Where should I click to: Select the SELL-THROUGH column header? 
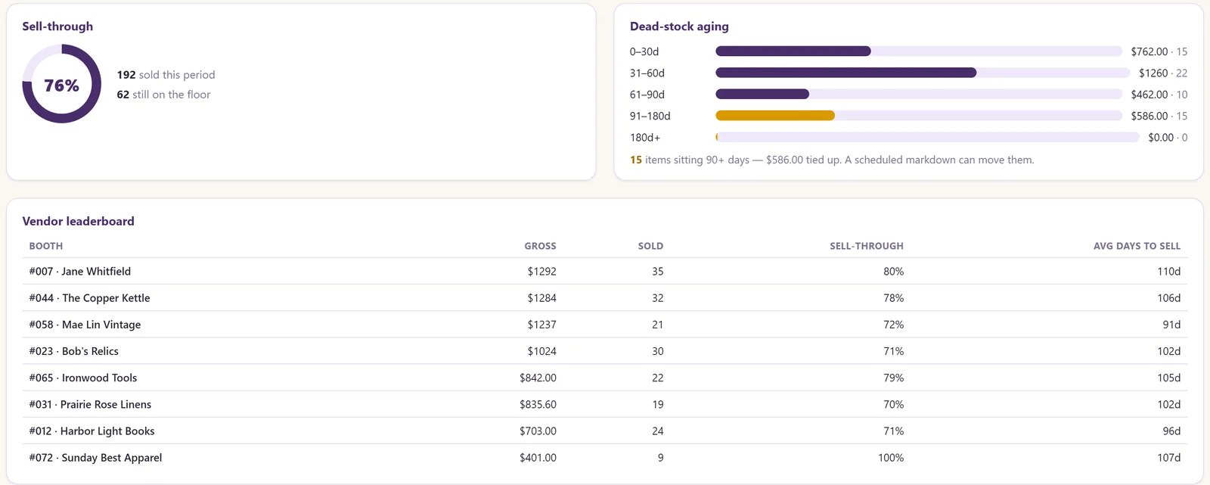click(867, 246)
